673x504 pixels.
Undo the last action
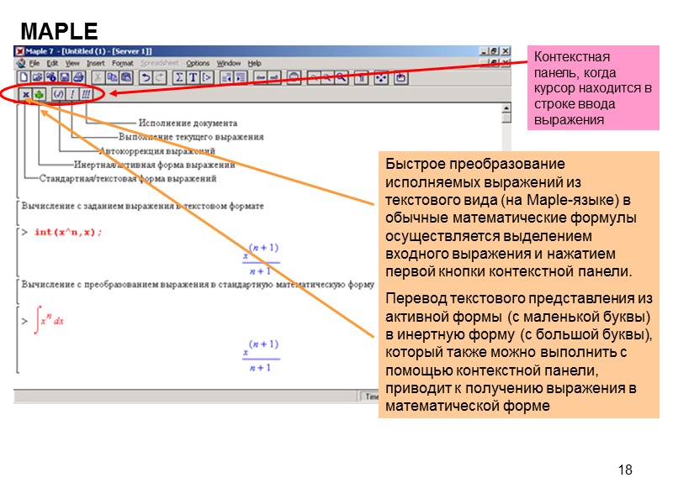(x=146, y=77)
